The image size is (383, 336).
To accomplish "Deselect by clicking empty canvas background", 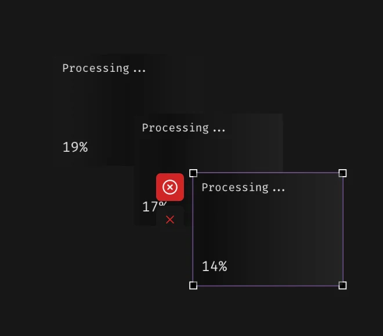I will click(x=325, y=58).
